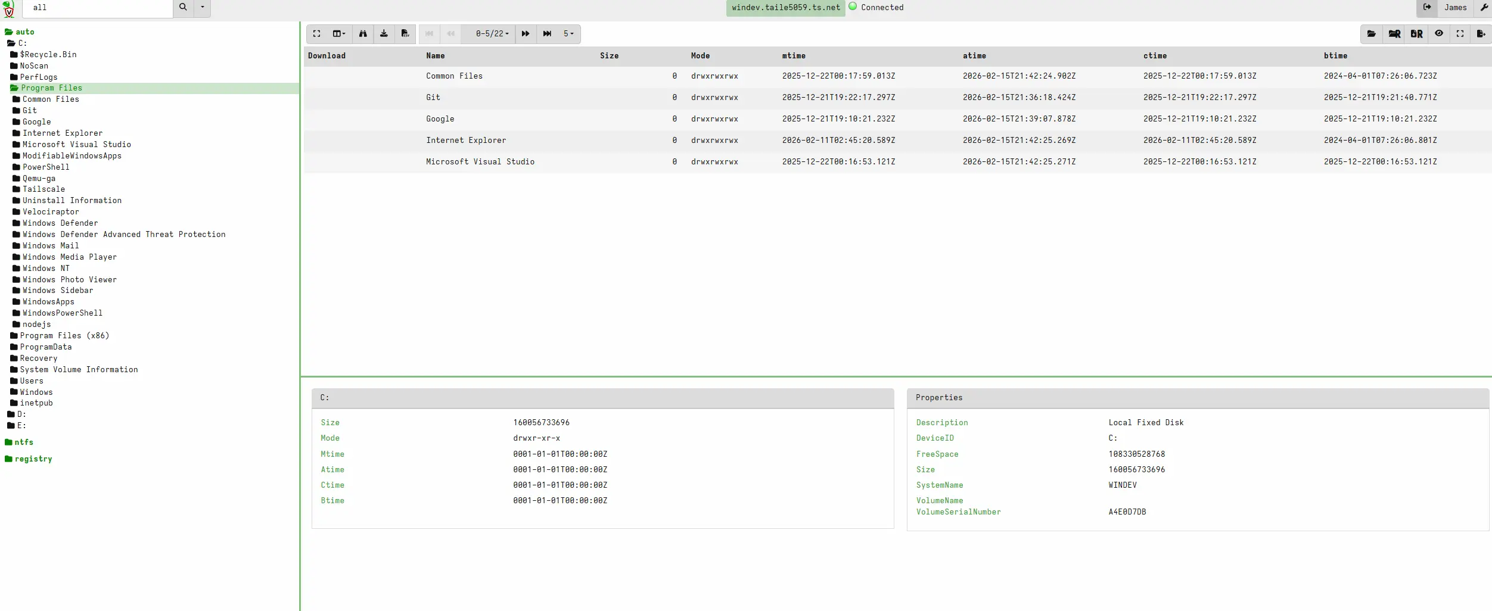
Task: Select the inetpub folder in tree
Action: [32, 403]
